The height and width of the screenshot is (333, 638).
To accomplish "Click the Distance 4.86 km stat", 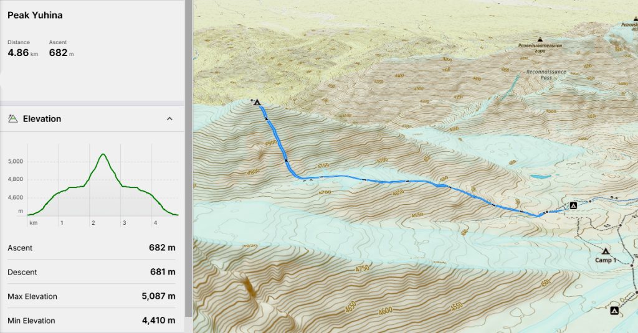I will [x=23, y=49].
